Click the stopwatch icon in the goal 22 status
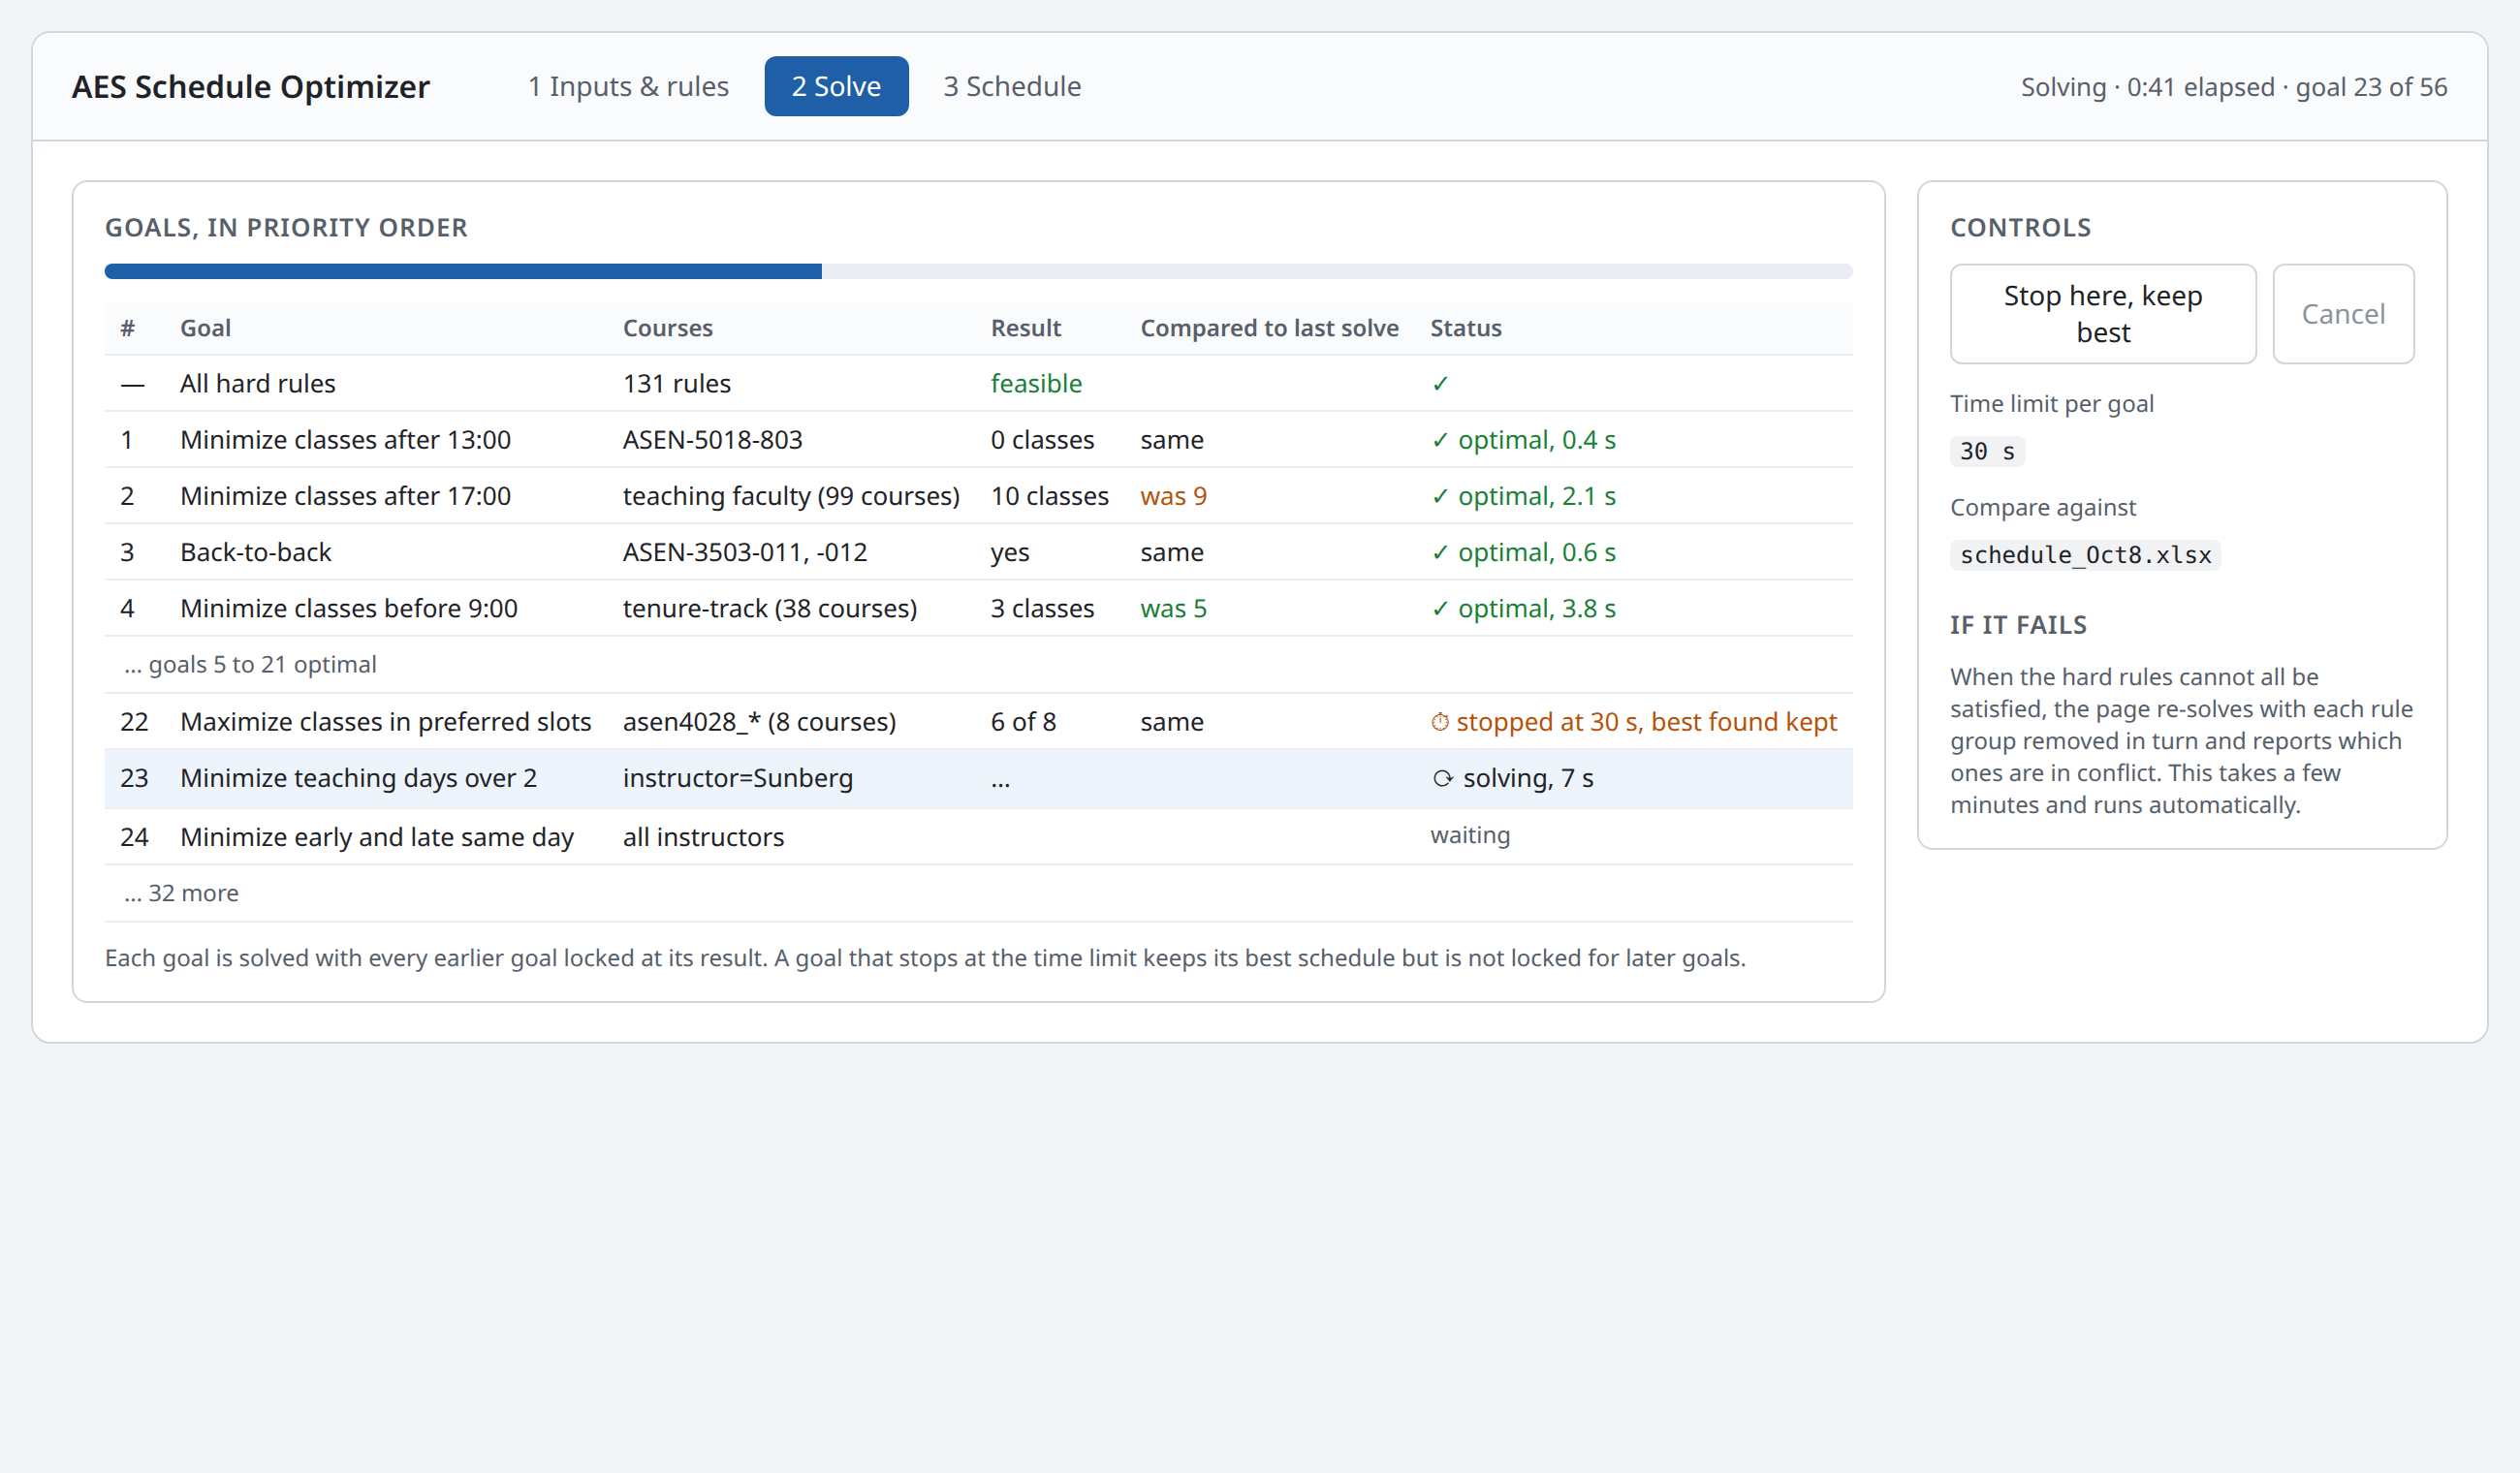The image size is (2520, 1473). [x=1440, y=721]
